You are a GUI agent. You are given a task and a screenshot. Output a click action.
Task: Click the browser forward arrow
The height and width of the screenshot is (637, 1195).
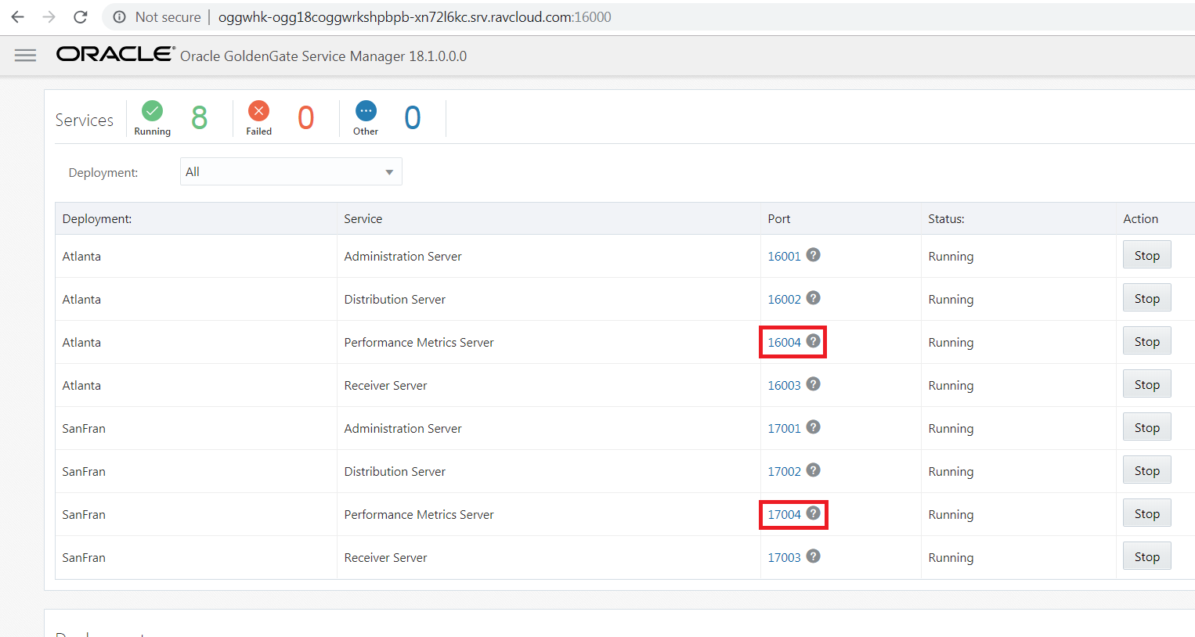click(49, 16)
